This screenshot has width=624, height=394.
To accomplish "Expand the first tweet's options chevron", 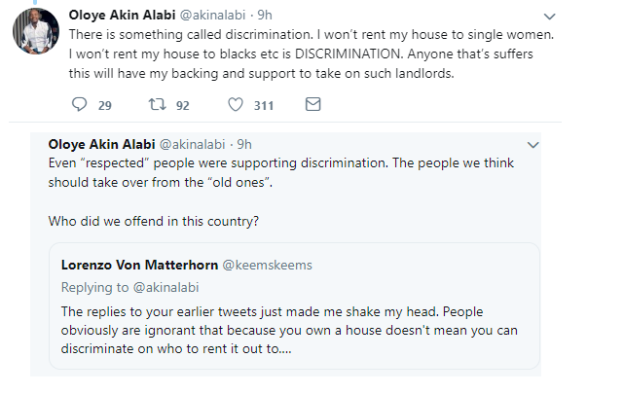I will 550,17.
